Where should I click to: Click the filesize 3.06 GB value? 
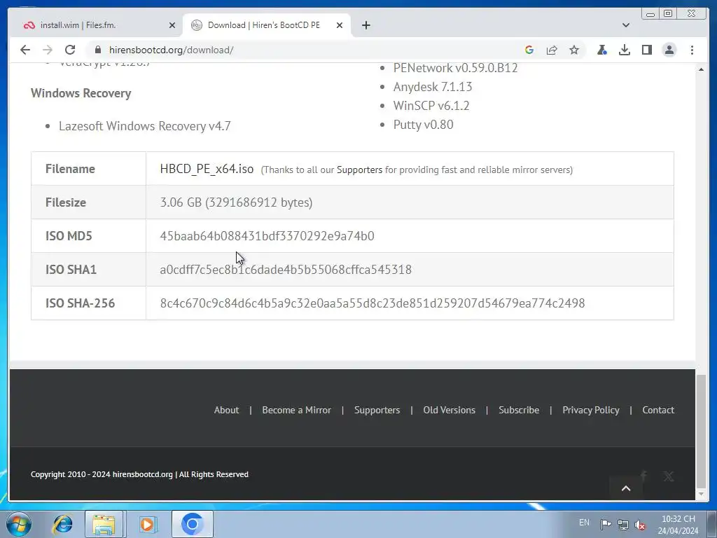click(236, 202)
